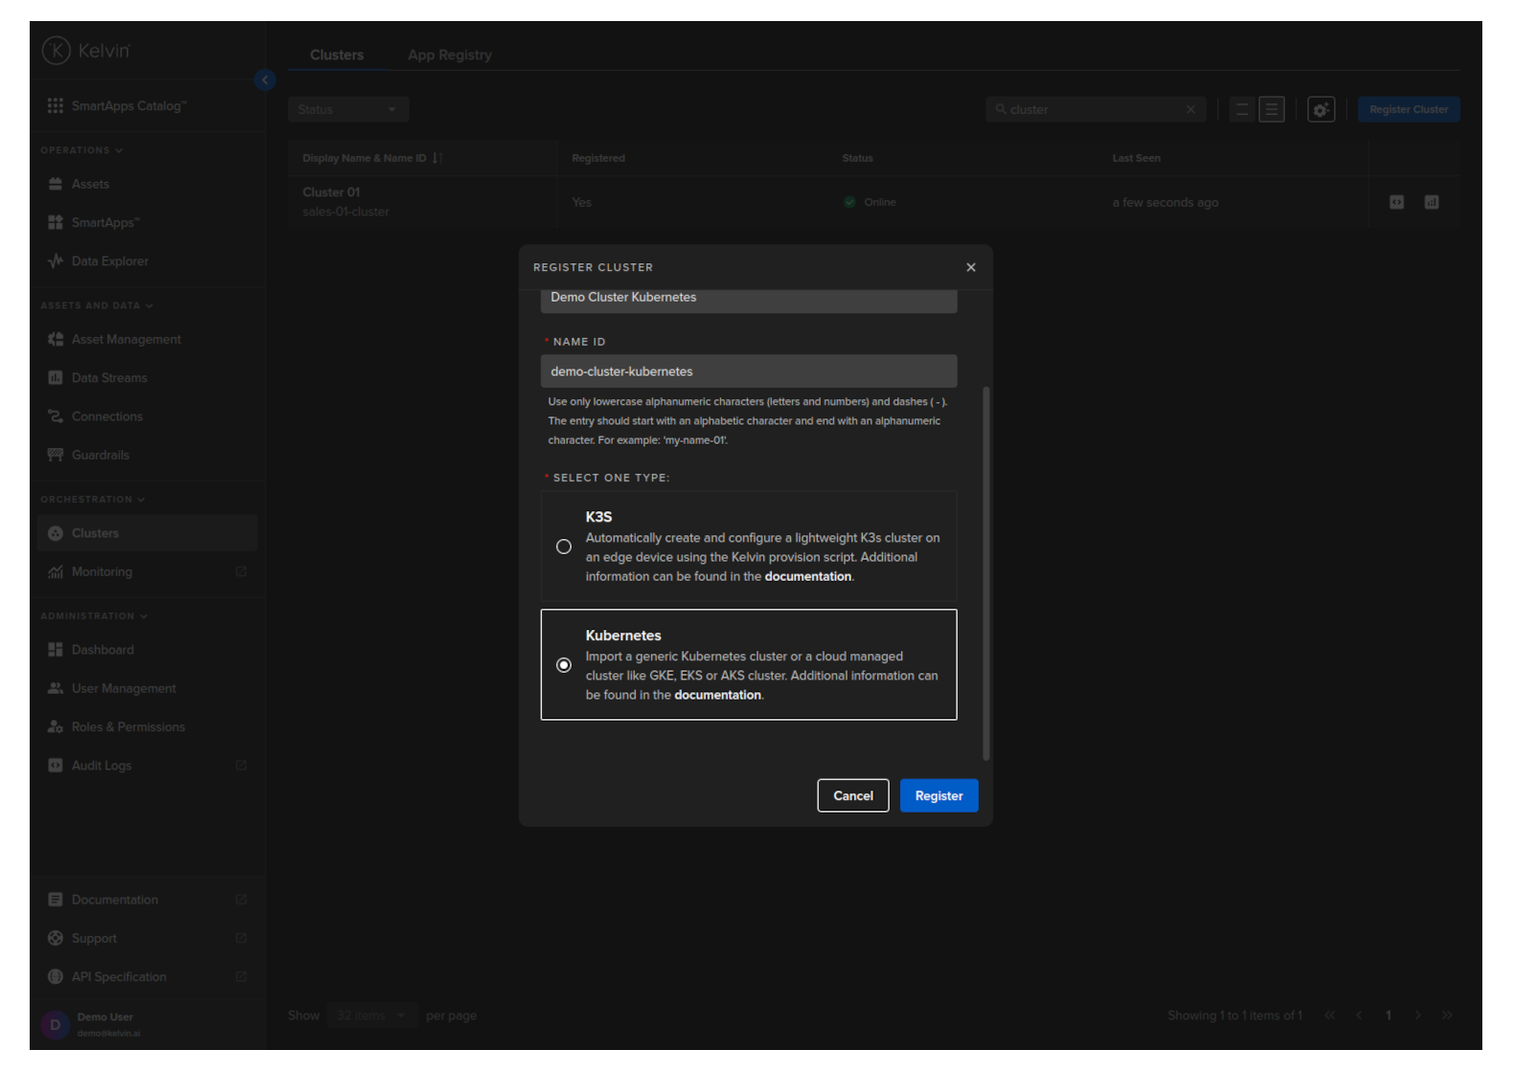Close the Register Cluster dialog with X
The image size is (1513, 1072).
pos(971,267)
